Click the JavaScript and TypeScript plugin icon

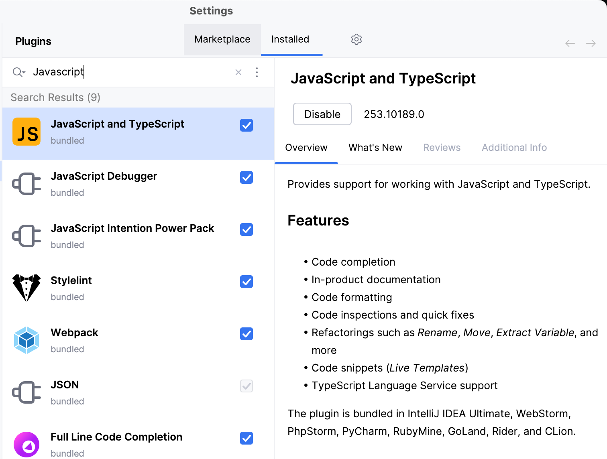coord(26,131)
